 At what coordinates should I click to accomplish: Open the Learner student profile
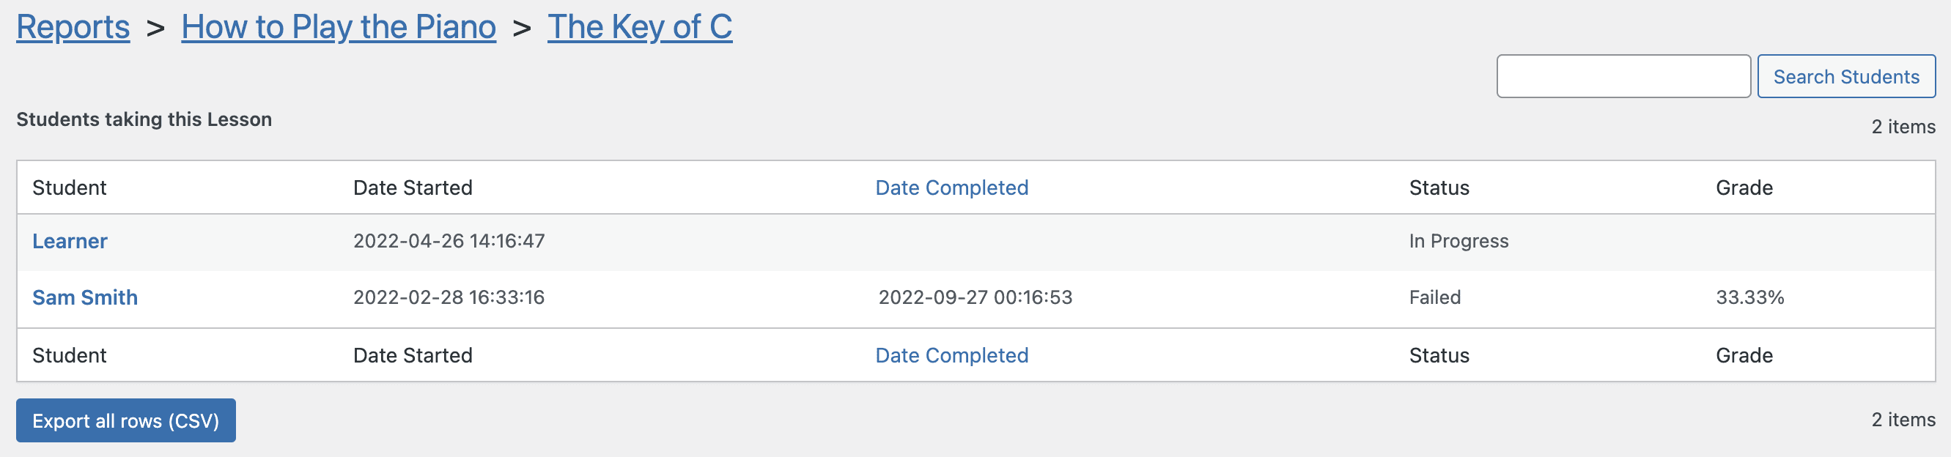click(x=70, y=242)
